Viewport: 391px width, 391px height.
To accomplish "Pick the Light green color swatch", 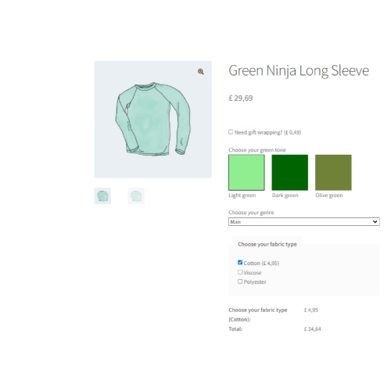I will (x=246, y=172).
